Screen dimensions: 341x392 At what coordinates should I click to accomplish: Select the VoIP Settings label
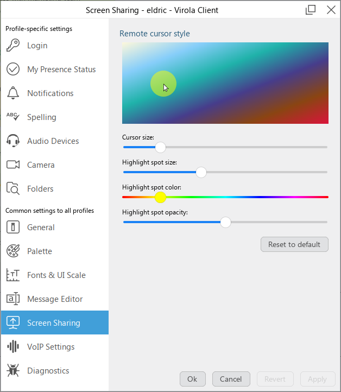click(51, 347)
